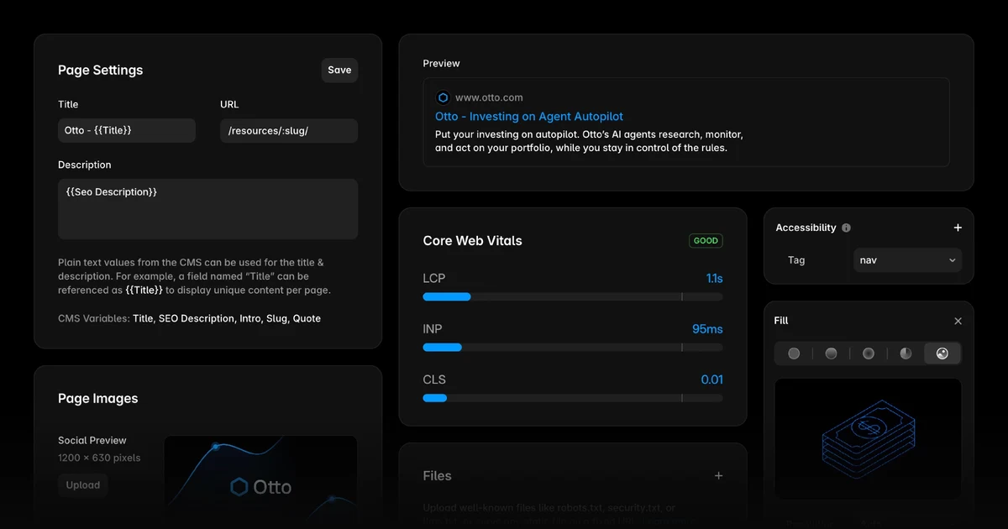This screenshot has height=529, width=1008.
Task: Click the money stack fill image preview
Action: click(x=868, y=438)
